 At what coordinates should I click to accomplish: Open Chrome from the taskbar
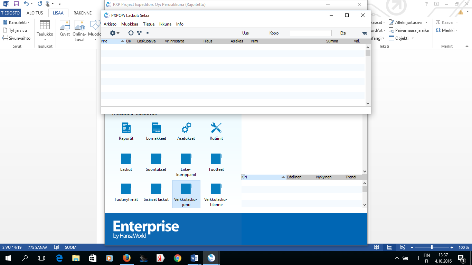(x=178, y=258)
